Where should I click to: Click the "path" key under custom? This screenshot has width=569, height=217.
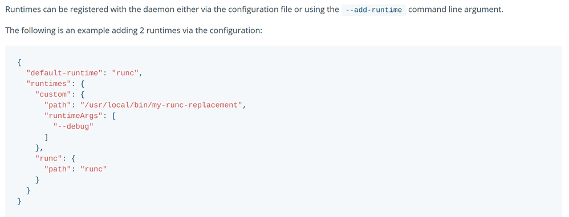click(x=58, y=105)
